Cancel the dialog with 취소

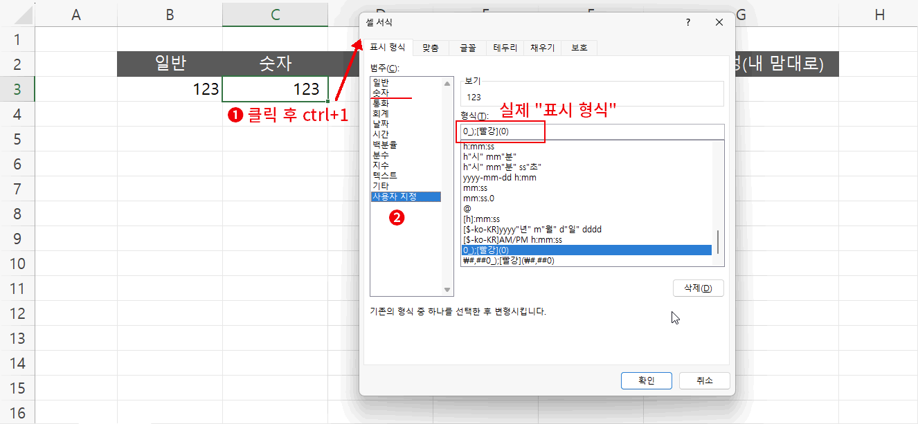[x=704, y=380]
